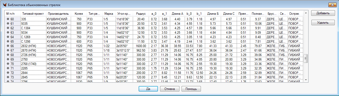This screenshot has width=339, height=96.
Task: Click the Добавить button
Action: 323,13
